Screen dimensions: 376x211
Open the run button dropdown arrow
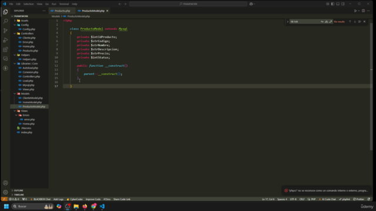[359, 11]
